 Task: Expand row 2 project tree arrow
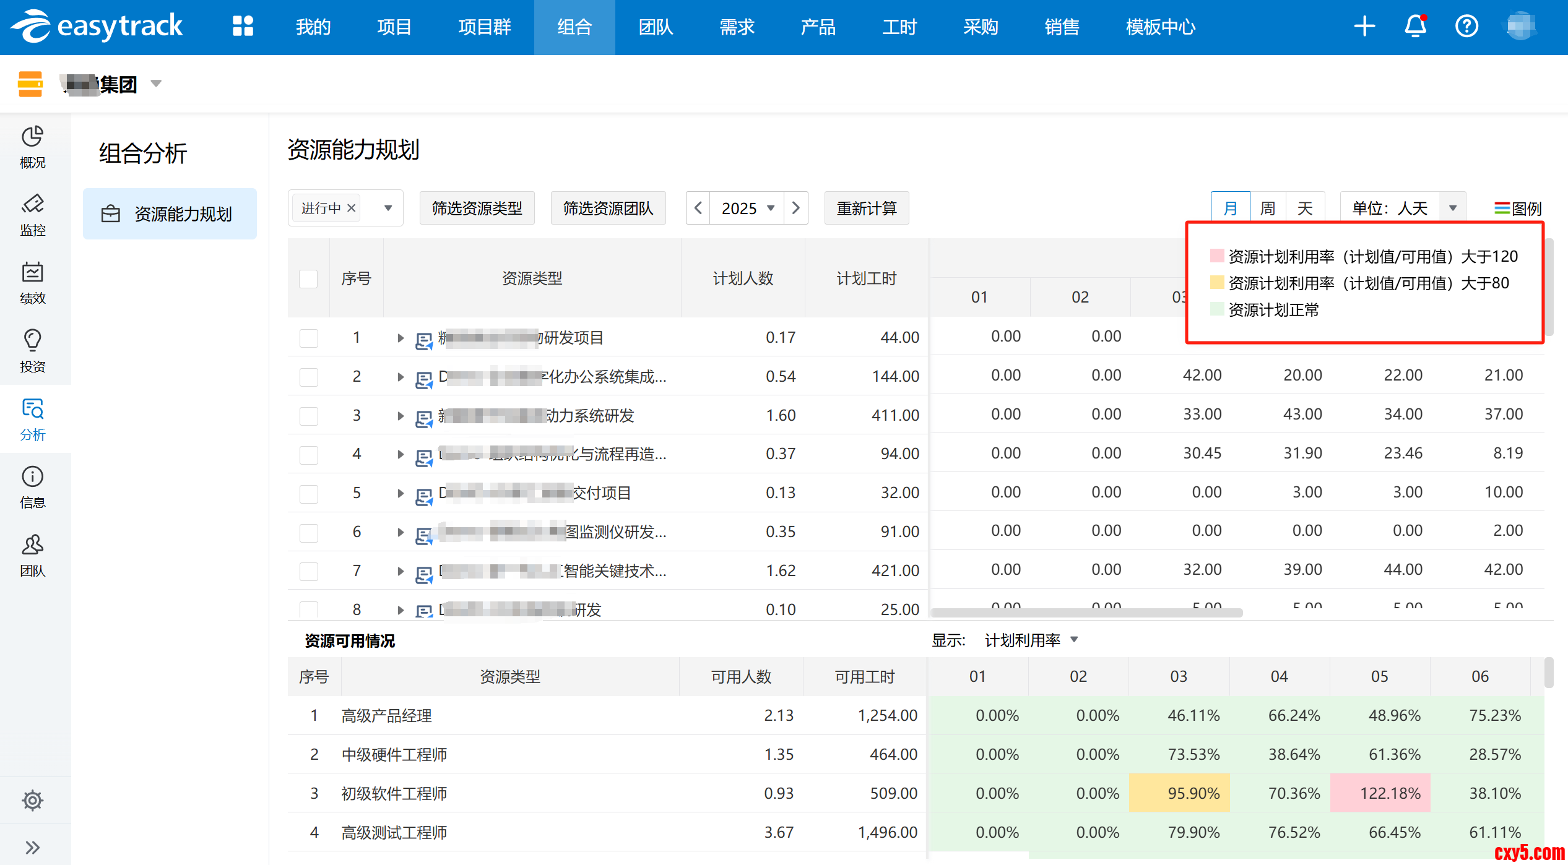coord(401,377)
